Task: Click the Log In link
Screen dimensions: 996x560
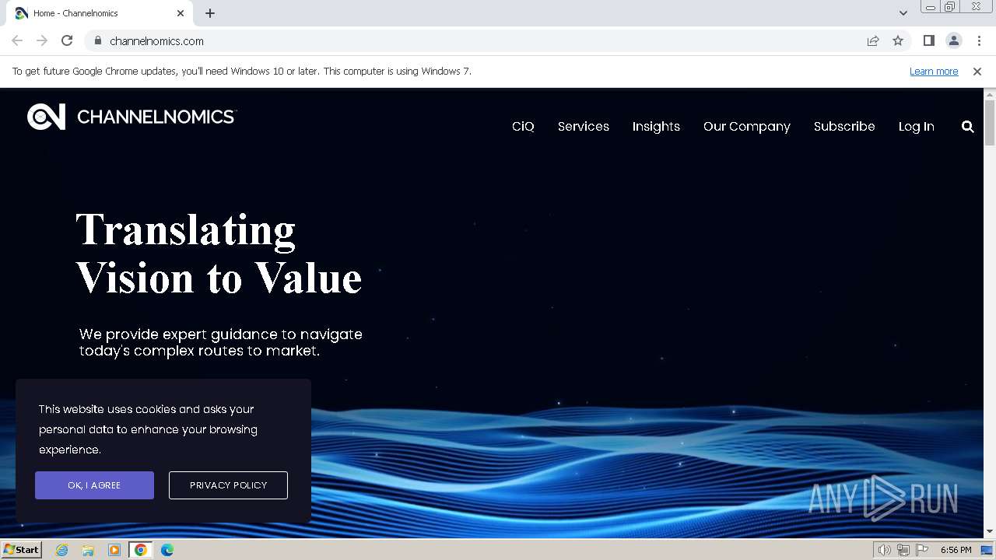Action: (916, 126)
